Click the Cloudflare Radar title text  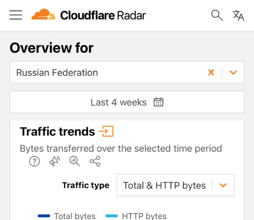point(103,15)
